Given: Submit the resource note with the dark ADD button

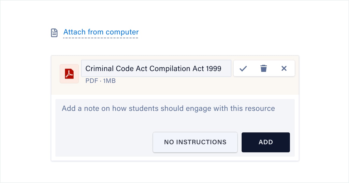Looking at the screenshot, I should click(x=266, y=142).
